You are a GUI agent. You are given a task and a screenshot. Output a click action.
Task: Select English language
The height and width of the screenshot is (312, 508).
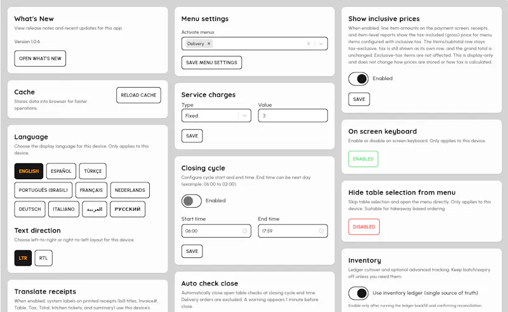[x=29, y=171]
